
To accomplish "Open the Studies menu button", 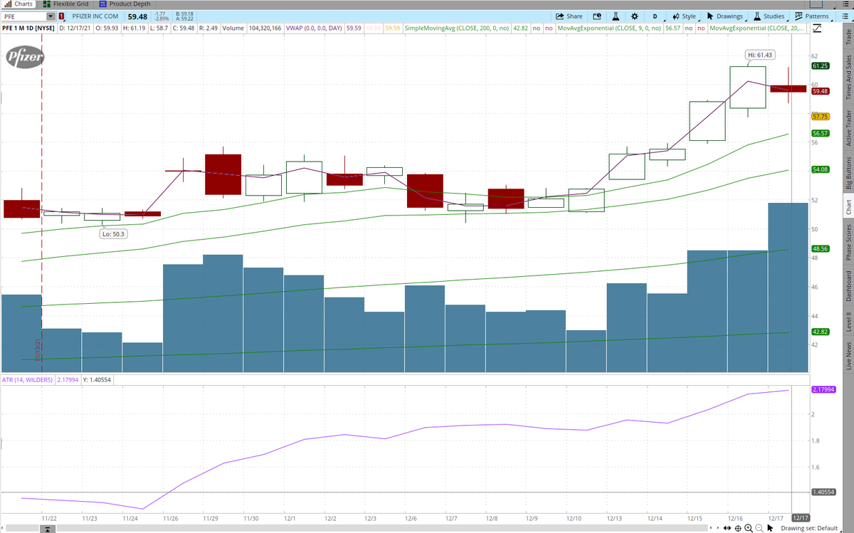I will coord(771,16).
